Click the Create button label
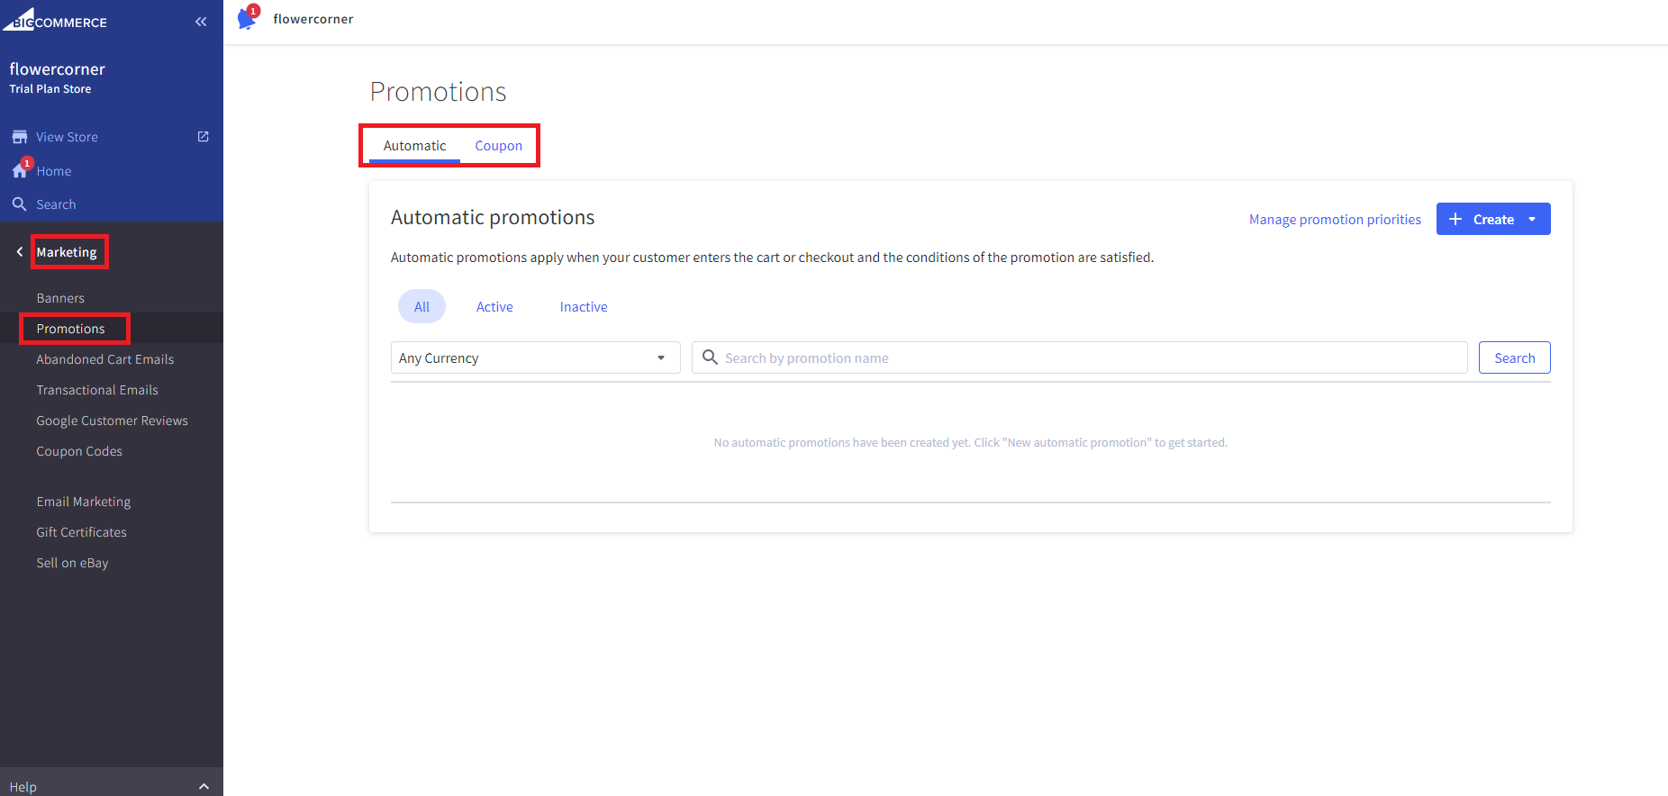Screen dimensions: 1668x796 1493,220
